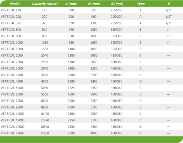
Task: Select the VERTICAL 22000 model name
Action: click(13, 133)
